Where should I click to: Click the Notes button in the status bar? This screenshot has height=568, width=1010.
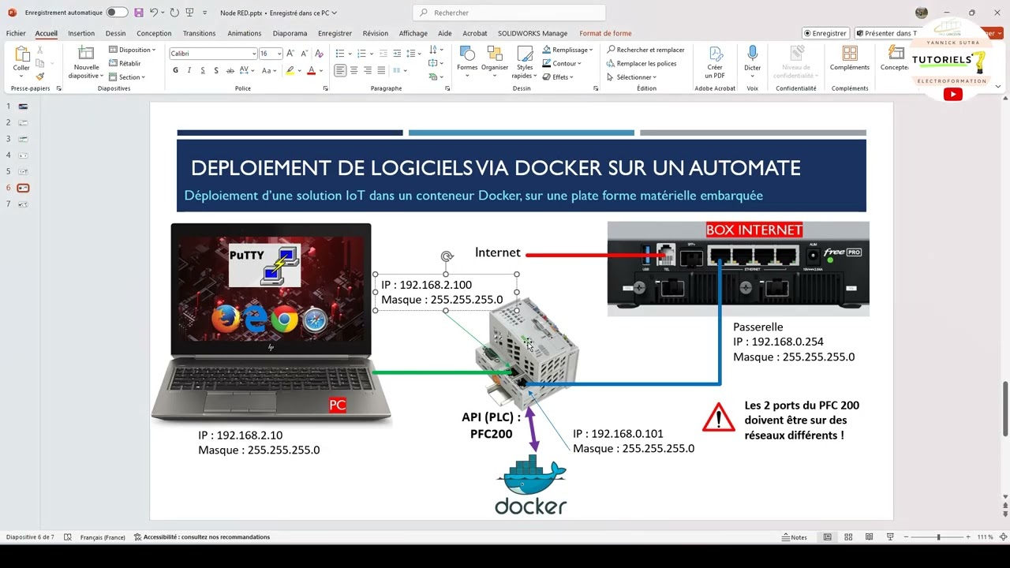pyautogui.click(x=795, y=537)
